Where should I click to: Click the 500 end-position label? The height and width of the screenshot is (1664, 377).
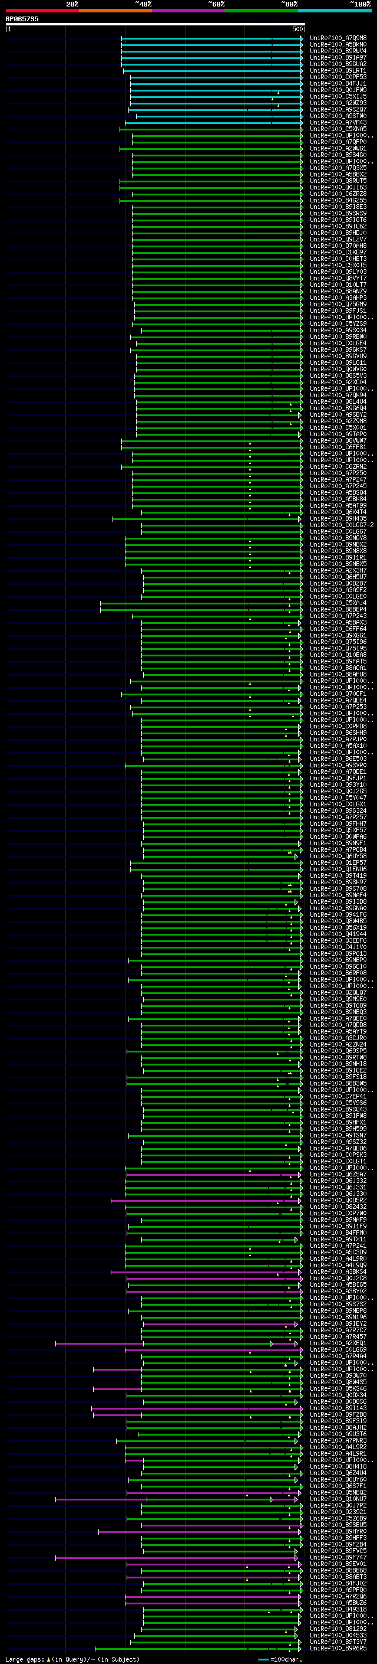point(297,29)
